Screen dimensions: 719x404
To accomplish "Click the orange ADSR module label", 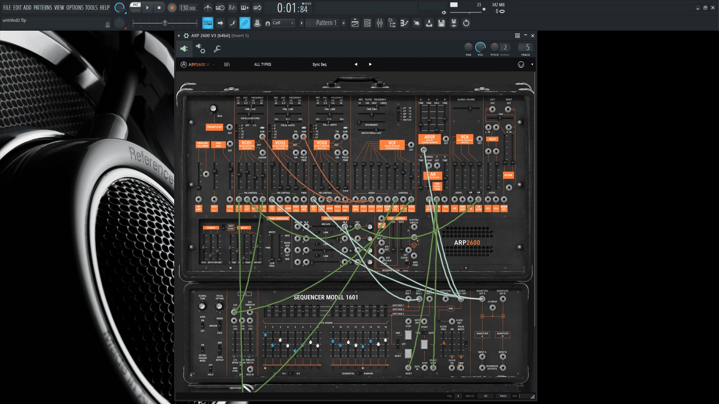I will [x=430, y=139].
